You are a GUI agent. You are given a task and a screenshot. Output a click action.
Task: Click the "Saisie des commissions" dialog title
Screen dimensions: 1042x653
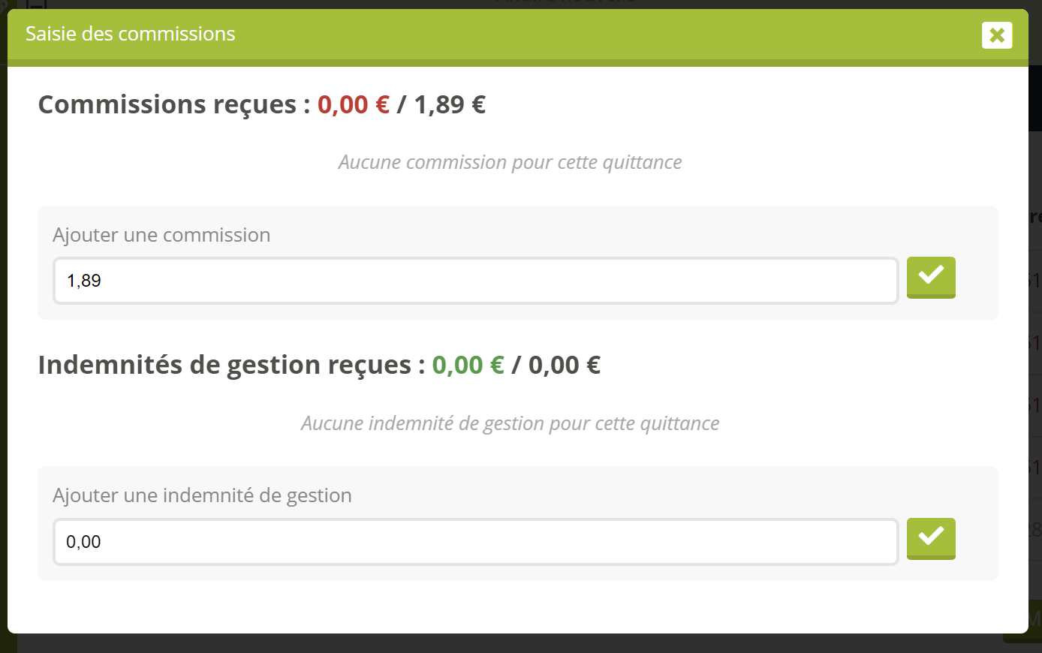[x=131, y=34]
